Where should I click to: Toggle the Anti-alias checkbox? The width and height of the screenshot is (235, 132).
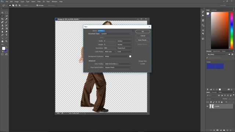click(37, 5)
